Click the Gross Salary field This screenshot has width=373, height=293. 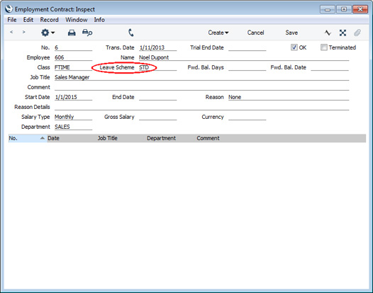coord(157,117)
